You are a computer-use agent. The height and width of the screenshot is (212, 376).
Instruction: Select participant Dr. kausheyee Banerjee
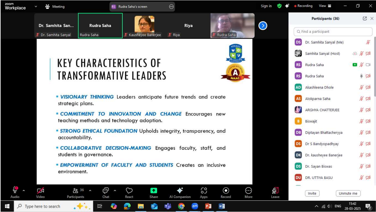(333, 155)
